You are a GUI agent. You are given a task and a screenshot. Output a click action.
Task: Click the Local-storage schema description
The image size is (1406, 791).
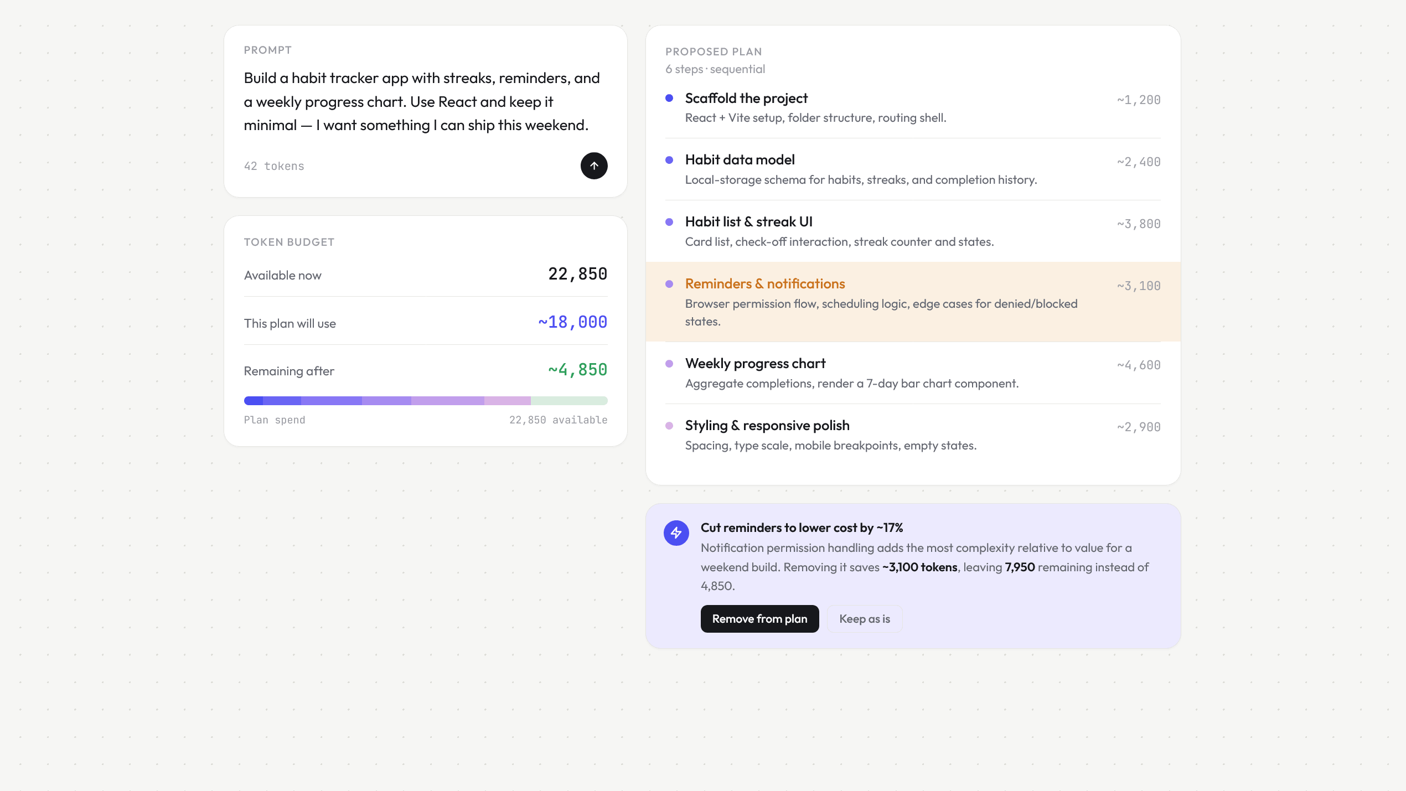pos(861,180)
